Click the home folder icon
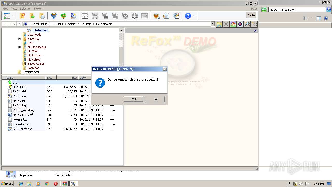This screenshot has width=332, height=187. 233,24
